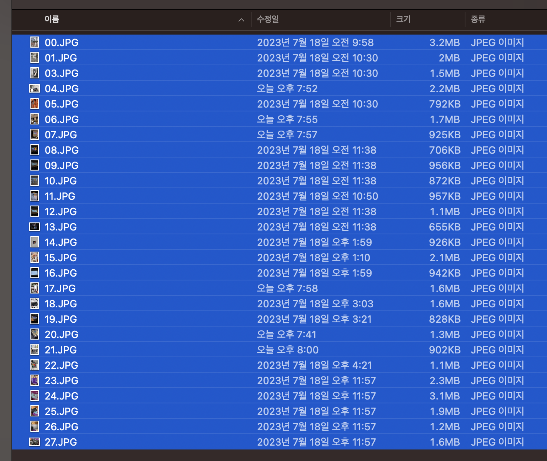Image resolution: width=547 pixels, height=461 pixels.
Task: Click the thumbnail icon of 12.JPG
Action: tap(35, 211)
